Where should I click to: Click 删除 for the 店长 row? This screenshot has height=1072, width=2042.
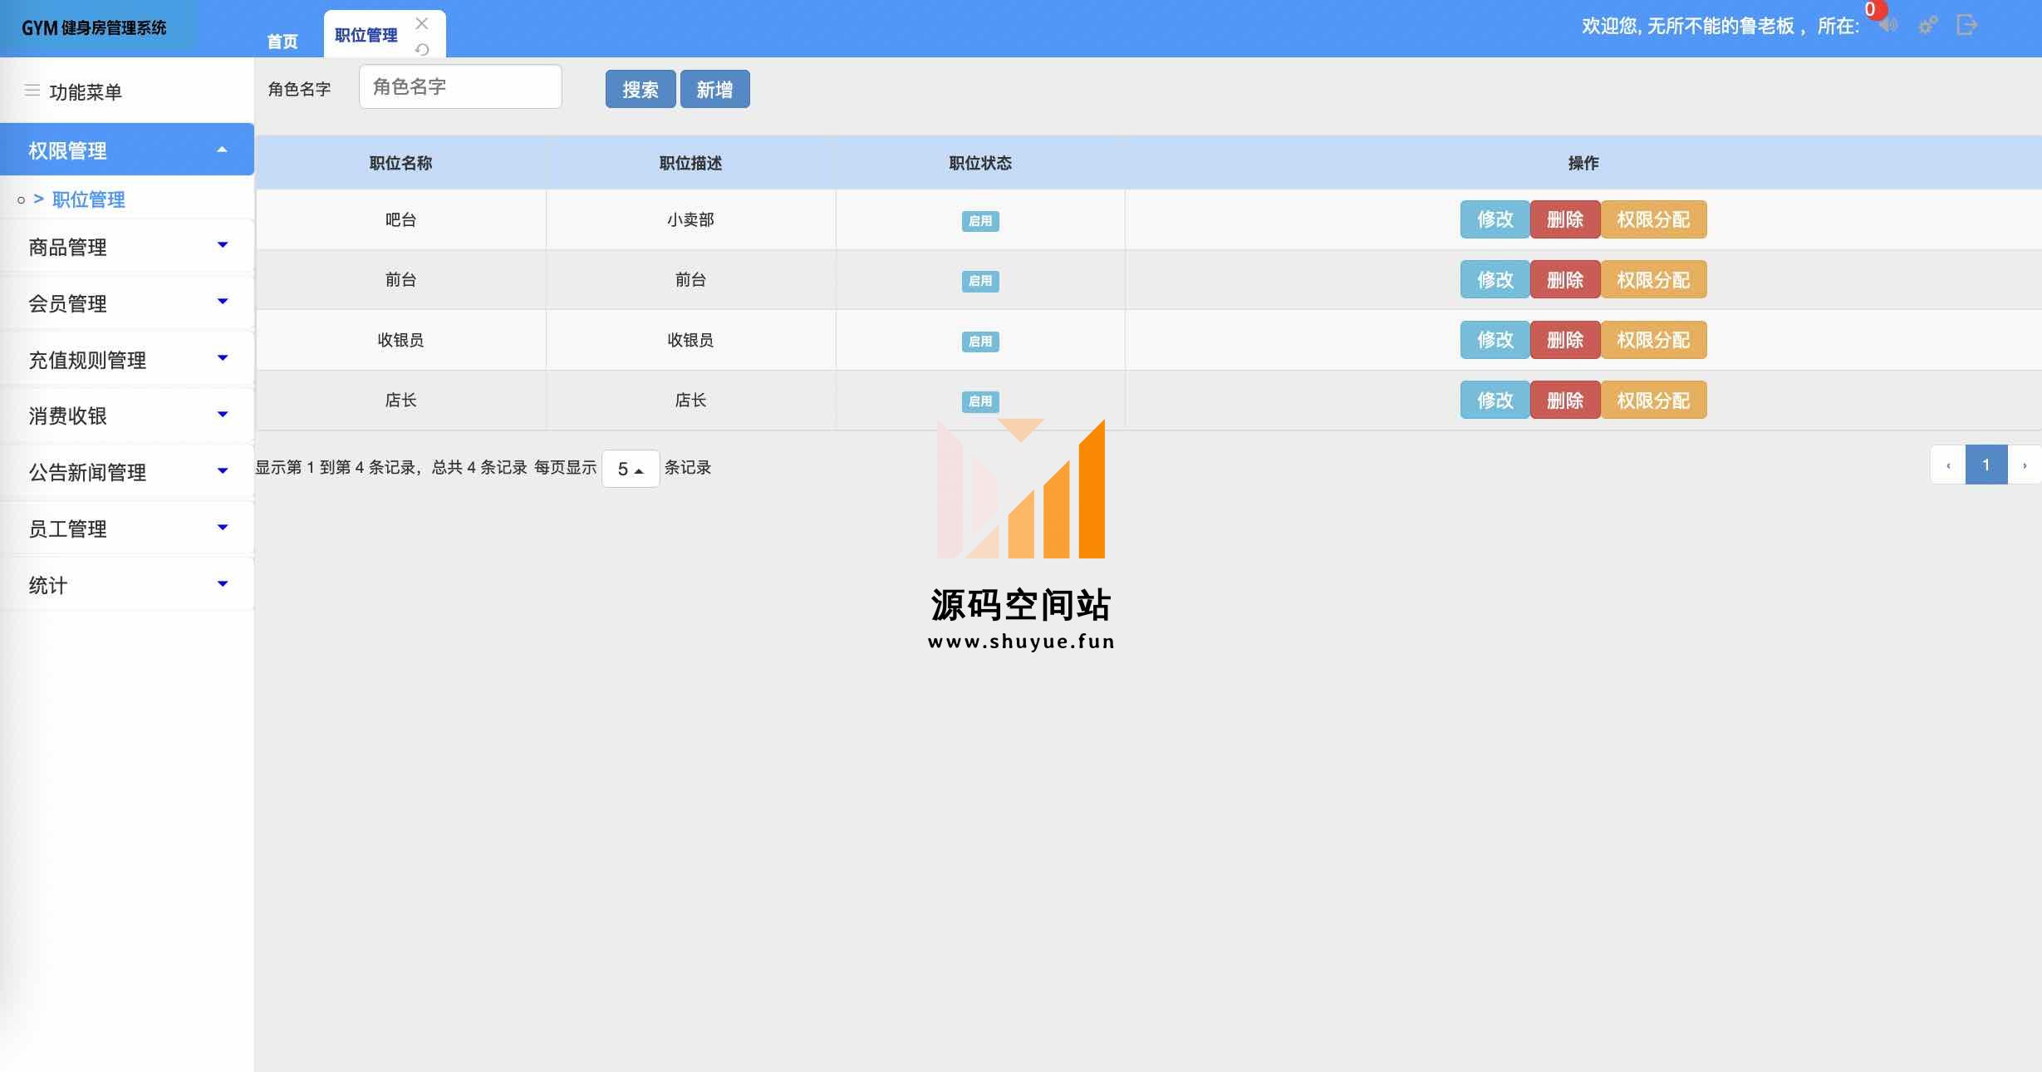(x=1565, y=401)
